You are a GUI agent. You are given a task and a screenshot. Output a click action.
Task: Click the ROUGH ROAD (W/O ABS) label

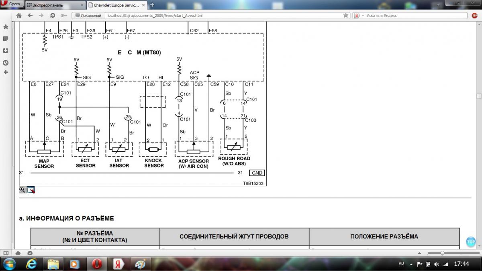point(234,161)
